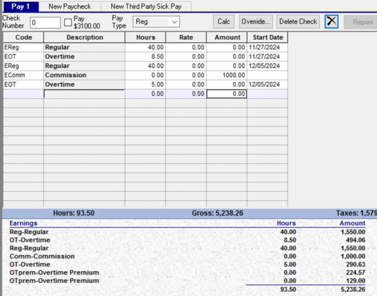The image size is (377, 296).
Task: Click the active 0.00 amount cell in new row
Action: (x=226, y=94)
